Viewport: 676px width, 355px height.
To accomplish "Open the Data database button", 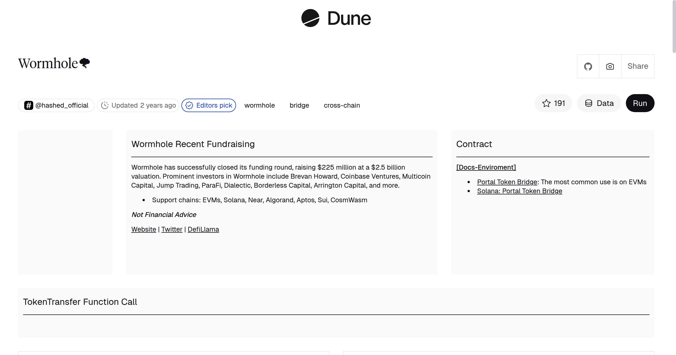I will point(599,103).
